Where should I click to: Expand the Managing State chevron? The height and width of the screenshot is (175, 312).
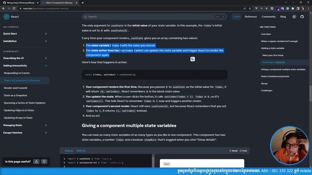[x=46, y=125]
